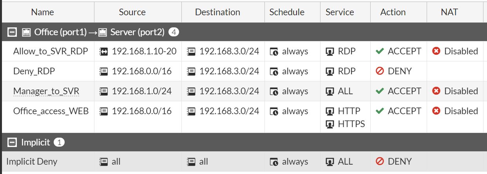Screen dimensions: 487x174
Task: Open the Manager_to_SVR policy name
Action: point(46,91)
